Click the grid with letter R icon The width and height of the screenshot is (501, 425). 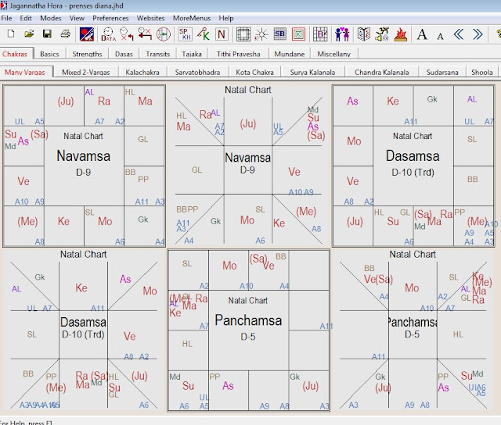[320, 34]
